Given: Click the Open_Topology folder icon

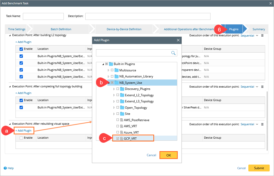Looking at the screenshot, I should click(x=122, y=107).
